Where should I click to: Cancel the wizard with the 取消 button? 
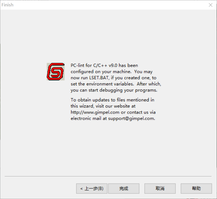click(160, 189)
